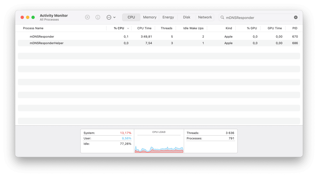Expand the dropdown chevron beside the ellipsis
Screen dimensions: 318x177
point(115,17)
